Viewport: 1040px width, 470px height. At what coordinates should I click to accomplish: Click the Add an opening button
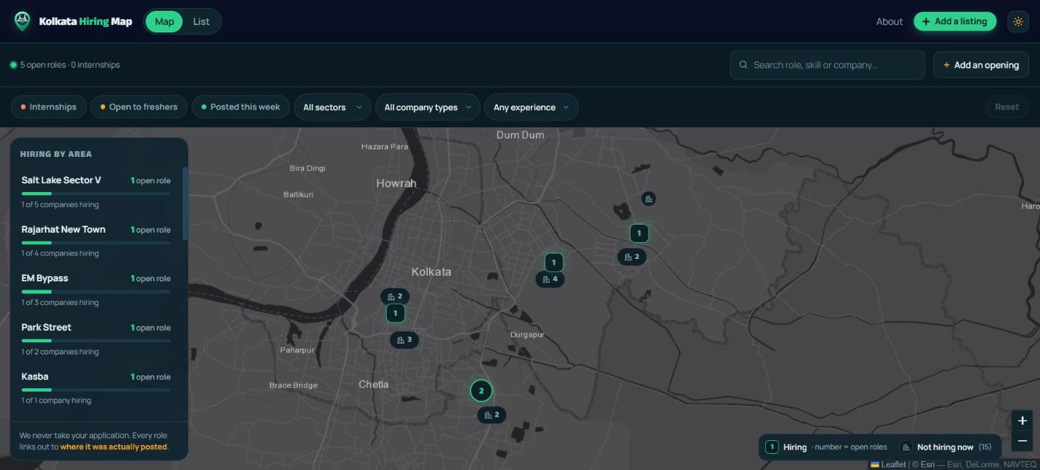981,65
